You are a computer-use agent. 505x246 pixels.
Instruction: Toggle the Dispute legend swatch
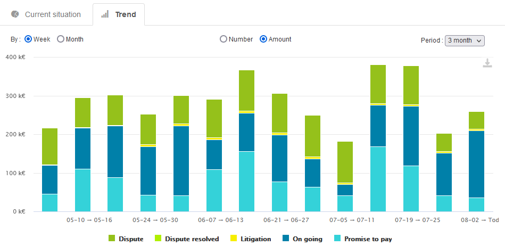112,239
